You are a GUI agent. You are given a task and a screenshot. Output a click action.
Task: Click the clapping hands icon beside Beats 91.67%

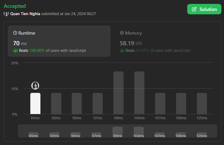(122, 50)
